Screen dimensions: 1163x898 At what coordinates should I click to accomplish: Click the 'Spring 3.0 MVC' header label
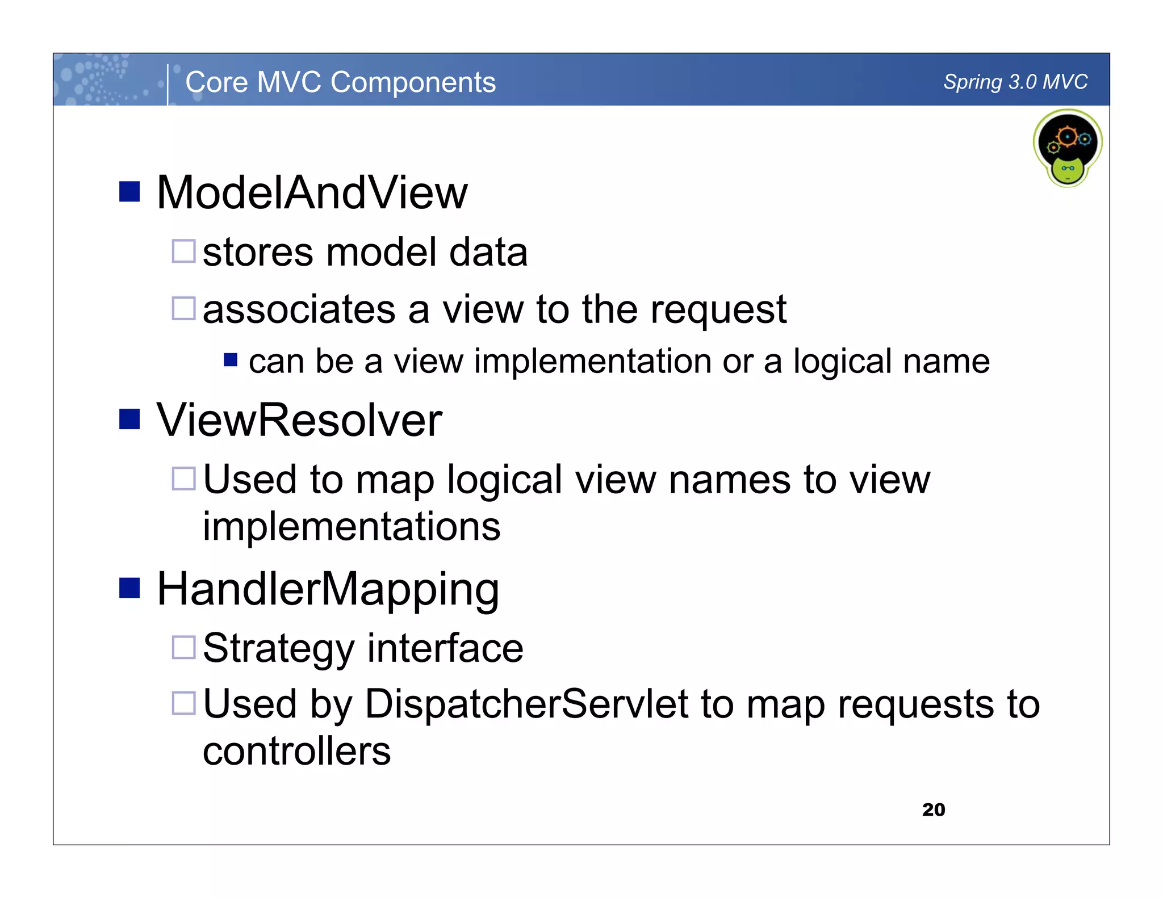tap(1015, 82)
